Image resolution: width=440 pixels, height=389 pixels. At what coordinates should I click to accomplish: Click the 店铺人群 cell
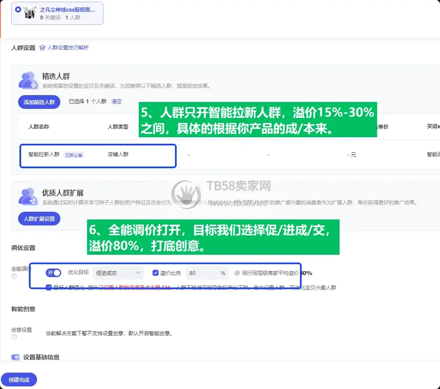tap(118, 154)
